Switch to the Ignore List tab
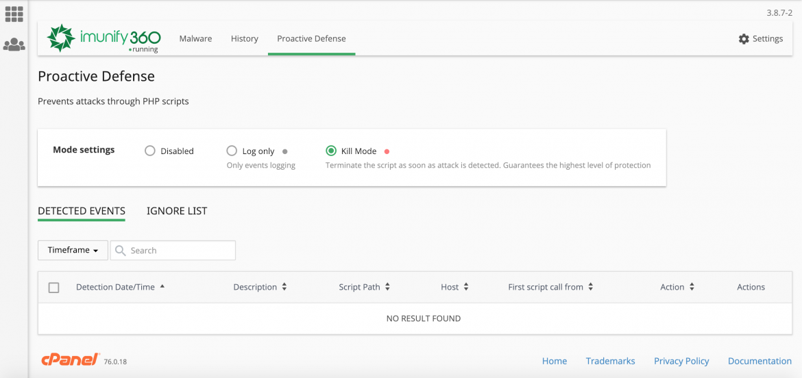This screenshot has height=378, width=802. (x=177, y=211)
